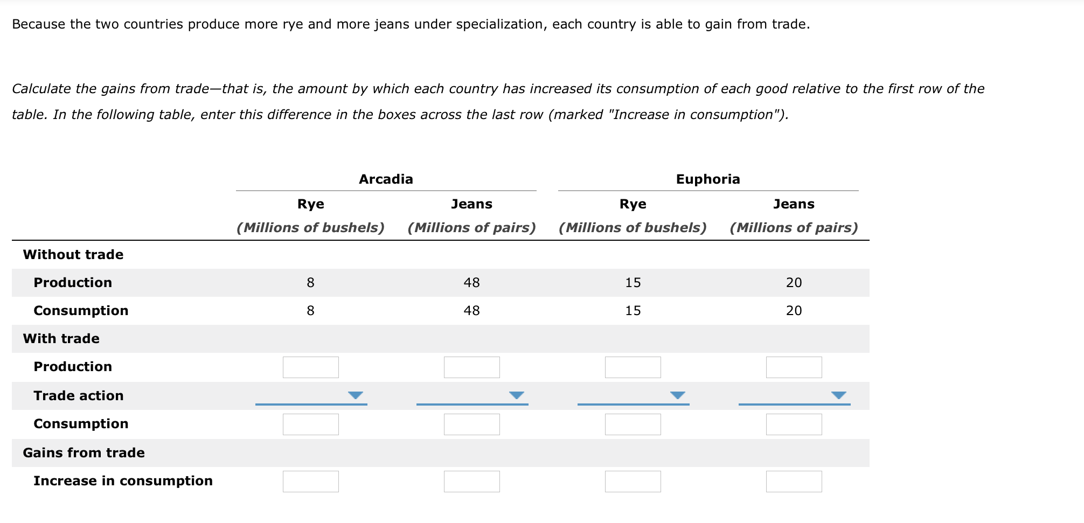Click Euphoria Jeans with-trade production box
Viewport: 1084px width, 523px height.
[794, 367]
